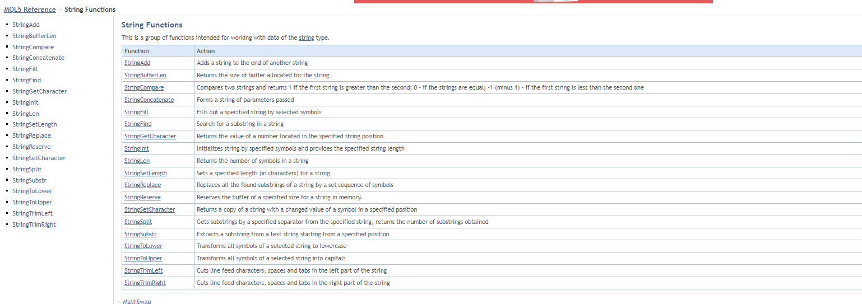
Task: Open StringTrimRight in the left sidebar
Action: [34, 225]
